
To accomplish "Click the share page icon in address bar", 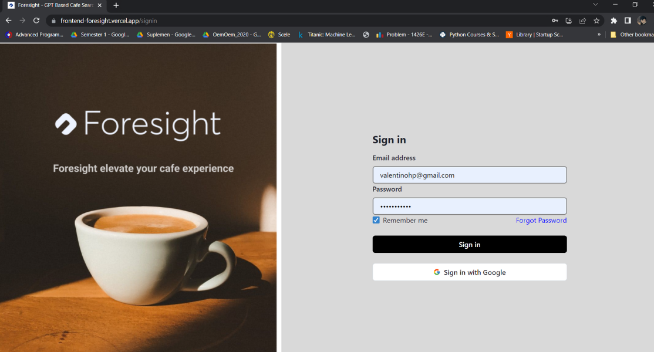I will coord(582,21).
